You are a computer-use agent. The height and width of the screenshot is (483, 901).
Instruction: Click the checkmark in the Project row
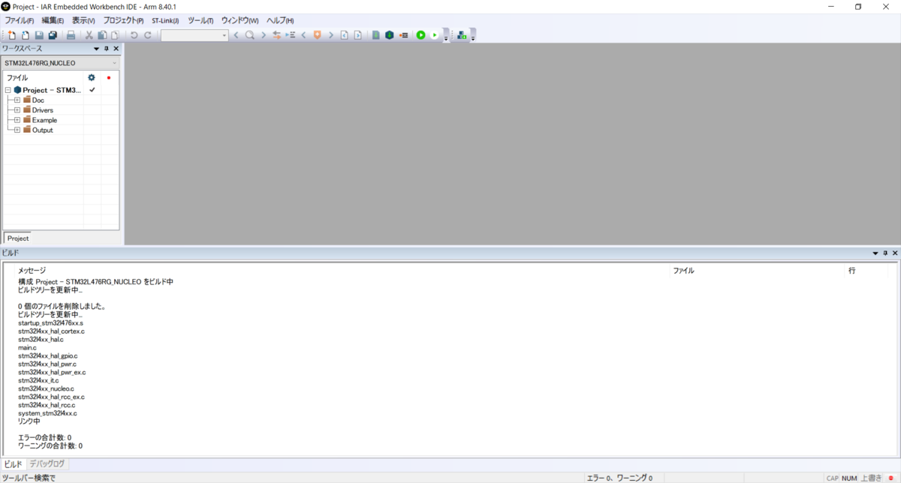pyautogui.click(x=92, y=90)
